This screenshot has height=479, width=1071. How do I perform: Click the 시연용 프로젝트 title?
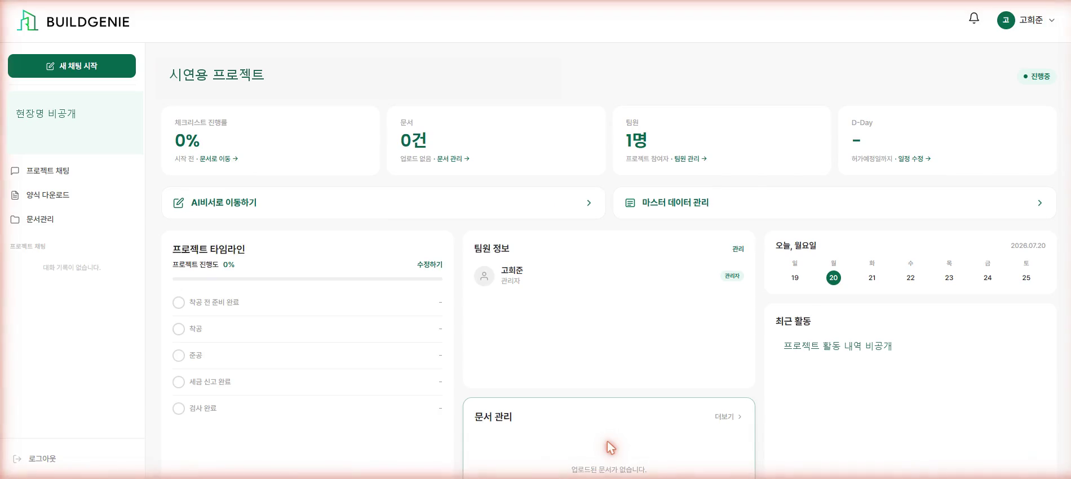[x=216, y=75]
